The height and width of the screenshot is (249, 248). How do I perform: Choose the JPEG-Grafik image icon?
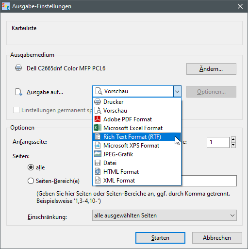click(98, 154)
